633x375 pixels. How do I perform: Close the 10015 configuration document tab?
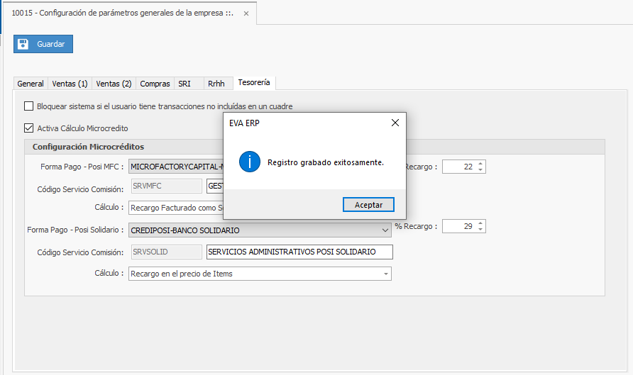click(x=246, y=13)
